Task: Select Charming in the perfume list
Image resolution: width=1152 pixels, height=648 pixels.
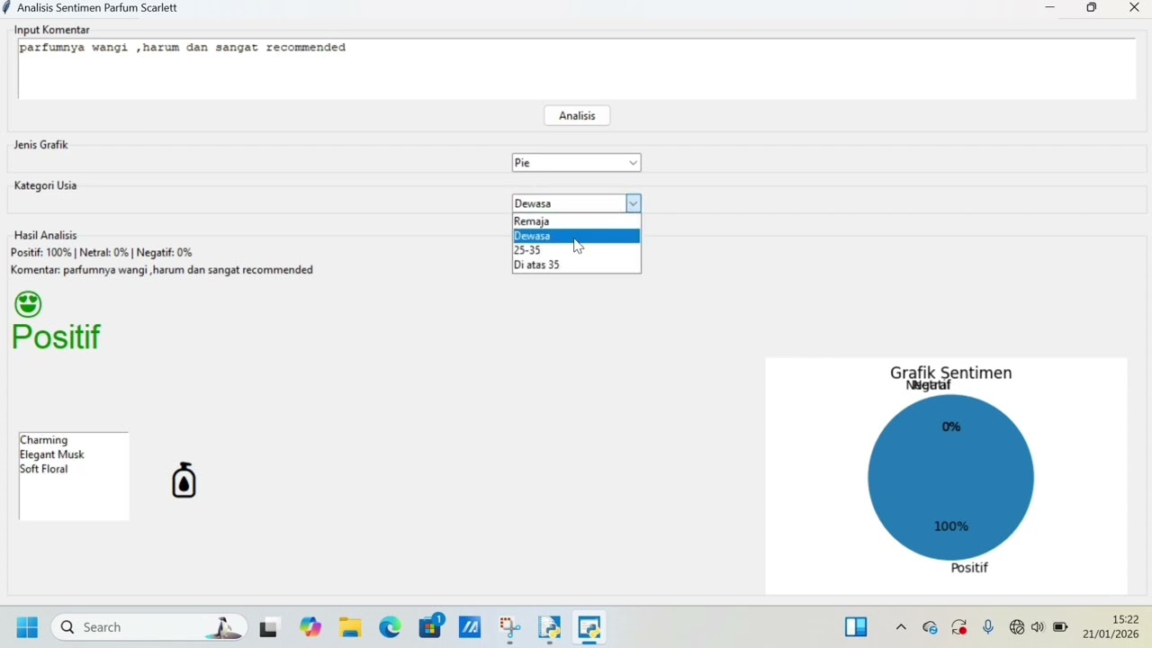Action: [x=44, y=441]
